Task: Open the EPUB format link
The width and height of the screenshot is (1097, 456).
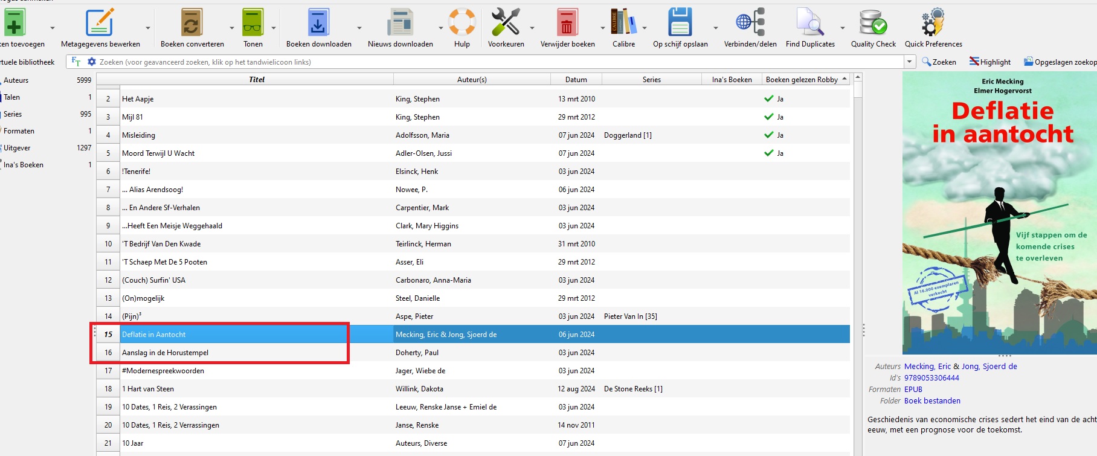Action: (x=913, y=390)
